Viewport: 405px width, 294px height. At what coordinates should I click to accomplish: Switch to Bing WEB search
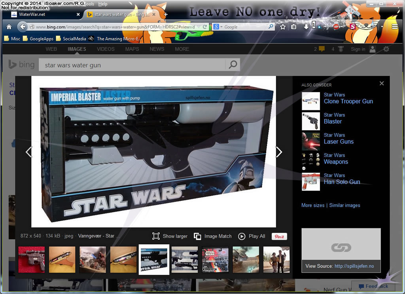pyautogui.click(x=51, y=49)
